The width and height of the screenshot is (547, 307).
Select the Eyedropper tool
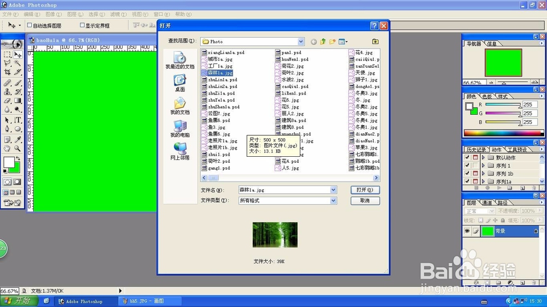pos(18,140)
